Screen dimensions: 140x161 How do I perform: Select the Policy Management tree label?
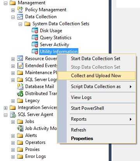coord(46,10)
